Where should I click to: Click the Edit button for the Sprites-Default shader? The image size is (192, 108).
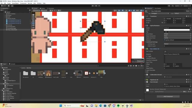(185, 91)
